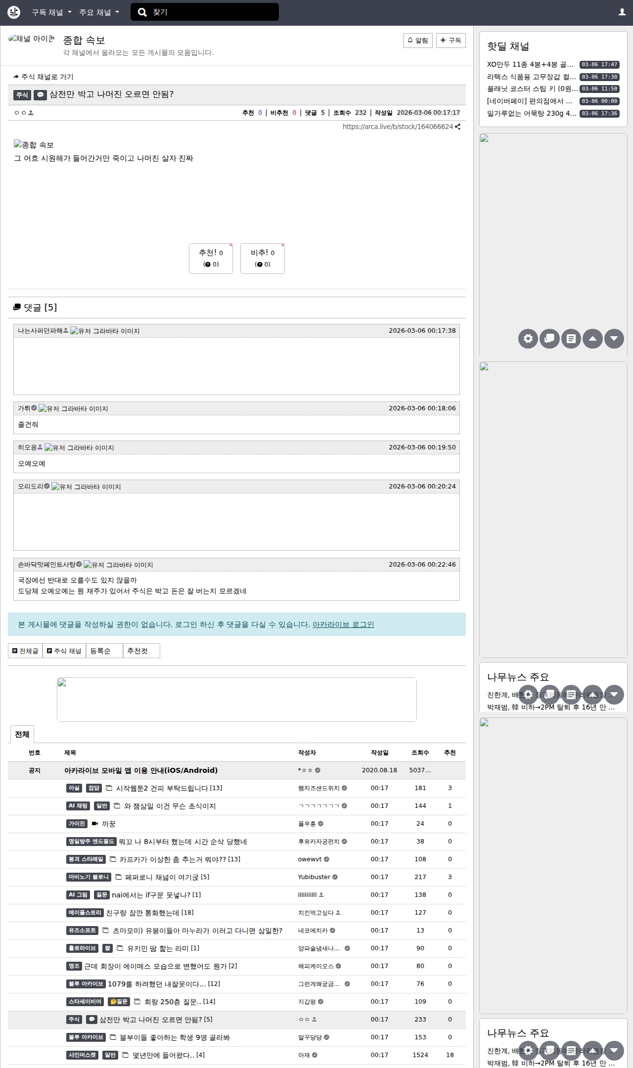Click the video camera icon in the 까꿍 row

[95, 824]
